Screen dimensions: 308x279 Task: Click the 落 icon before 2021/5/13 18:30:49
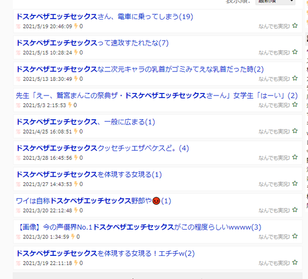point(18,79)
